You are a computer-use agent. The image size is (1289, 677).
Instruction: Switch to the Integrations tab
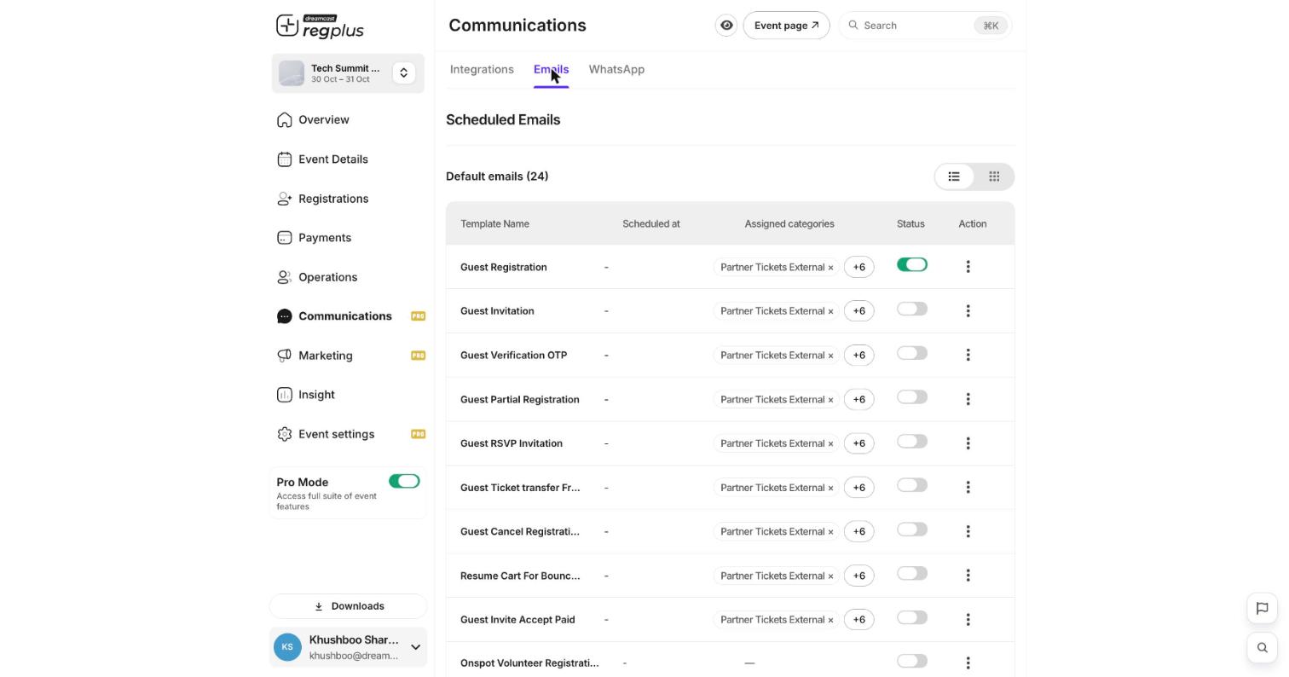pyautogui.click(x=482, y=70)
